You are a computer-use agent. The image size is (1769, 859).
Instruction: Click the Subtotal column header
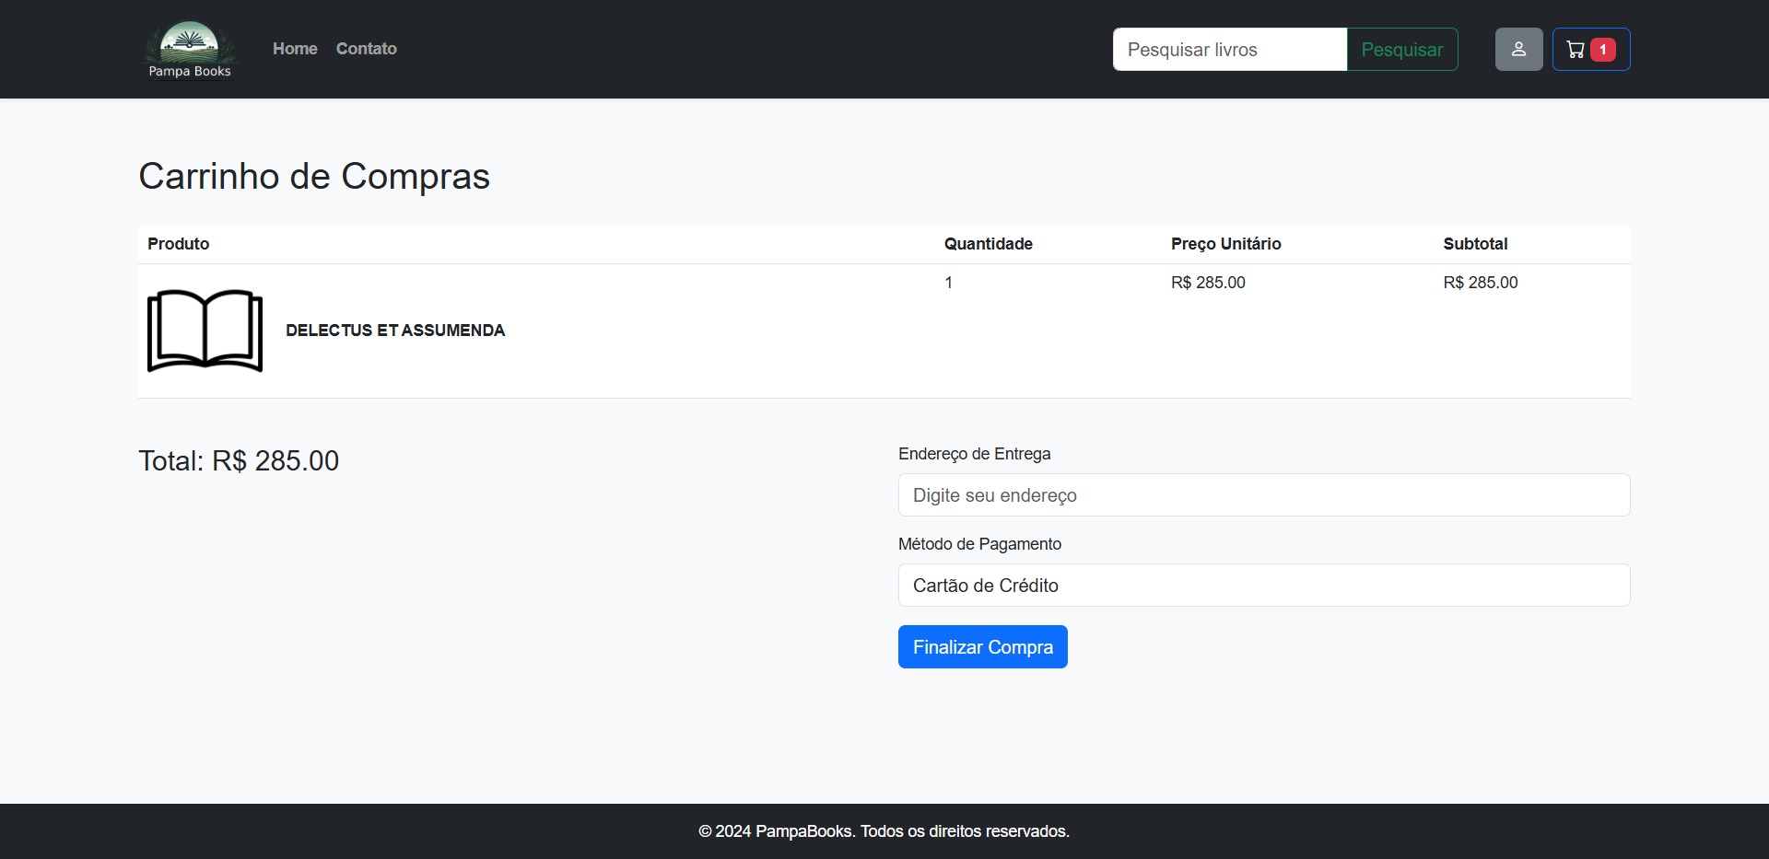point(1475,244)
